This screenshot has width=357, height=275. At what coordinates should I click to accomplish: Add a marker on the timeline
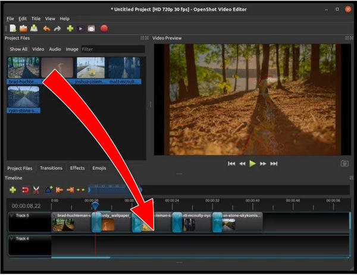tap(48, 190)
